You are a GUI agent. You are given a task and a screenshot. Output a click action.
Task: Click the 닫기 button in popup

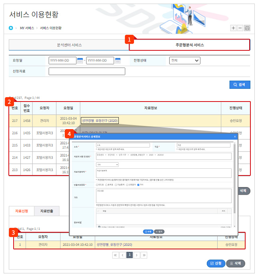pyautogui.click(x=159, y=231)
